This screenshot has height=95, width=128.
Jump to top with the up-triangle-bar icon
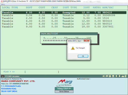(x=110, y=76)
